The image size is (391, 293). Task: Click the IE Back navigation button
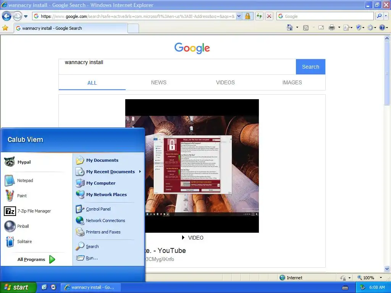coord(6,16)
